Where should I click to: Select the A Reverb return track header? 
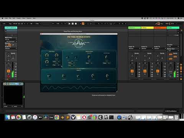click(x=135, y=28)
